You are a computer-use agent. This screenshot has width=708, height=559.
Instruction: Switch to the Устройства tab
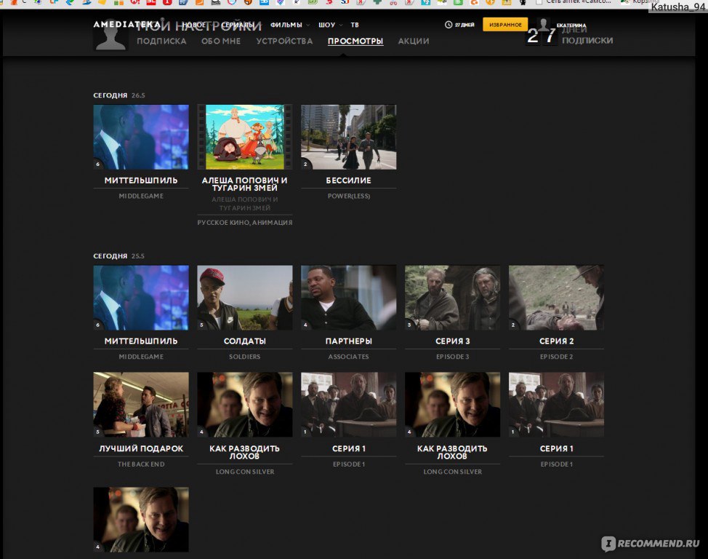tap(284, 41)
